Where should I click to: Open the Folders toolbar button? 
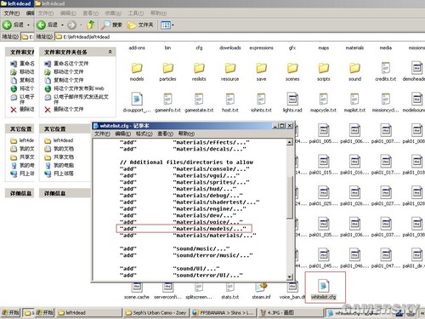(140, 25)
